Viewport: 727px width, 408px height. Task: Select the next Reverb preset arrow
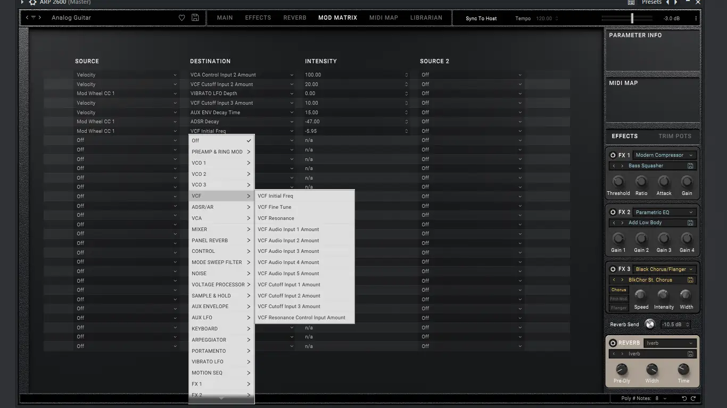pos(622,354)
